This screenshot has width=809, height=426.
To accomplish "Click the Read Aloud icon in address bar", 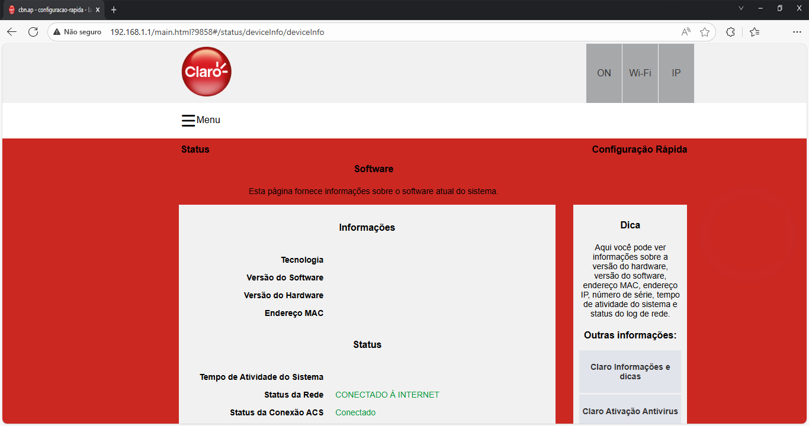I will pyautogui.click(x=686, y=32).
